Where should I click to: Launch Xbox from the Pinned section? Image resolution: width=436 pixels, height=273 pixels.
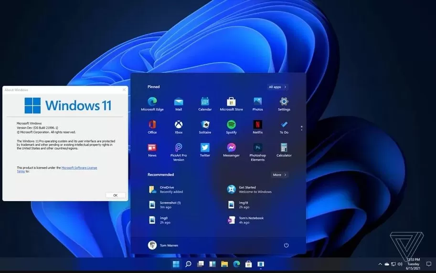[x=179, y=125]
